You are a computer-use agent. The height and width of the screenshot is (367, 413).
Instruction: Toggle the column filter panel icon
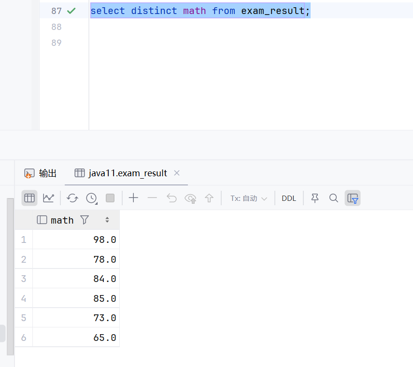pyautogui.click(x=353, y=198)
